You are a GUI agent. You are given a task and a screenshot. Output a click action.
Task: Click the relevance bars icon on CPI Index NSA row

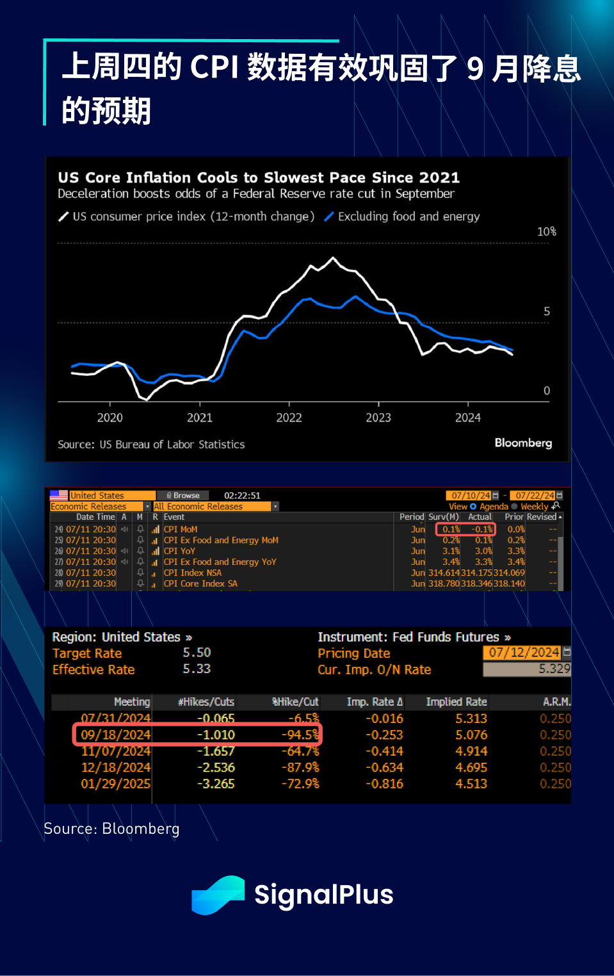tap(155, 573)
